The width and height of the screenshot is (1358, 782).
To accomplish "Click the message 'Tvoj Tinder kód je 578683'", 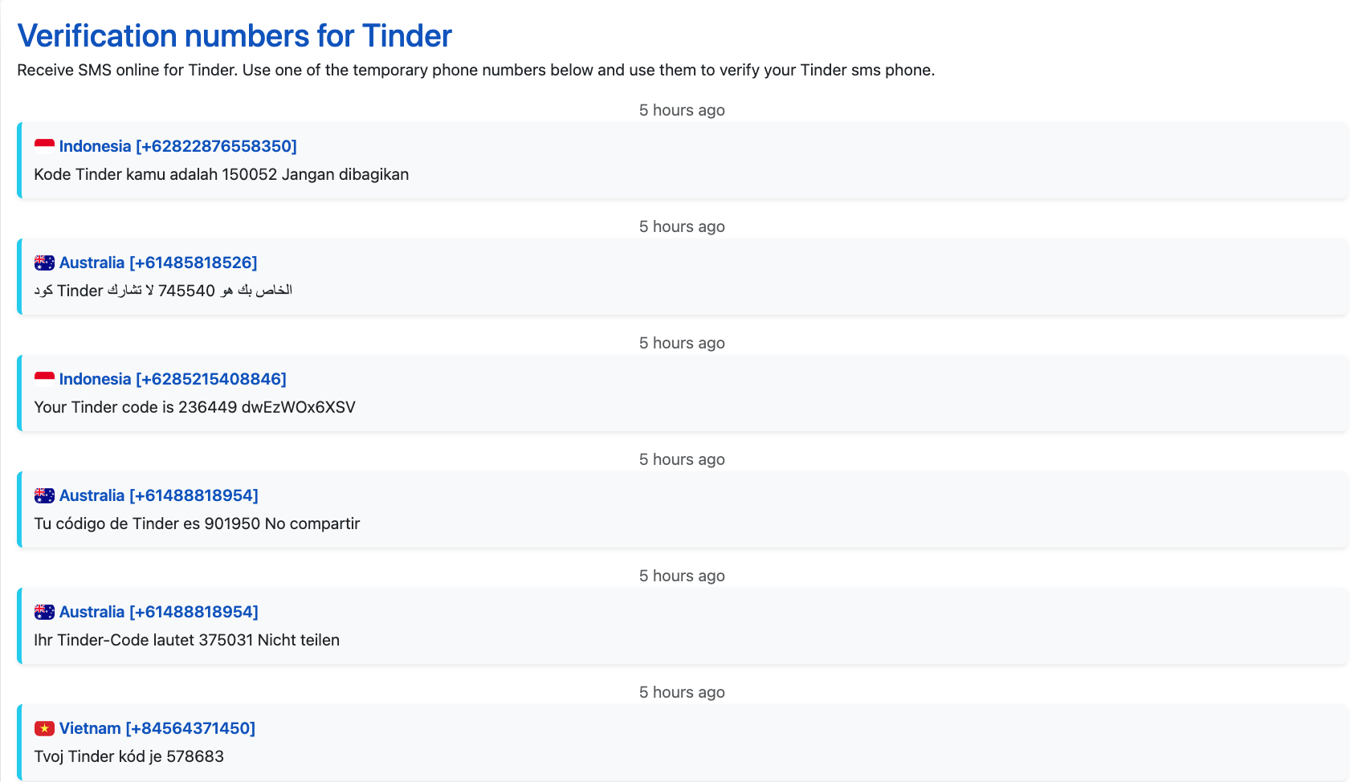I will tap(129, 756).
